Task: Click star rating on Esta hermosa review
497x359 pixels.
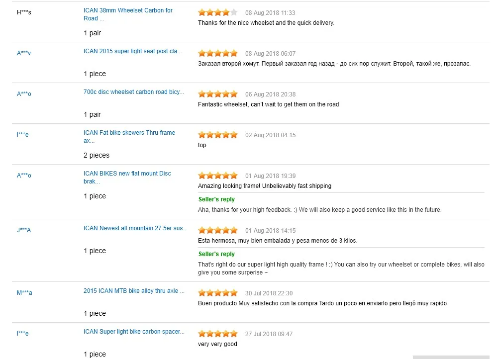Action: [x=217, y=230]
